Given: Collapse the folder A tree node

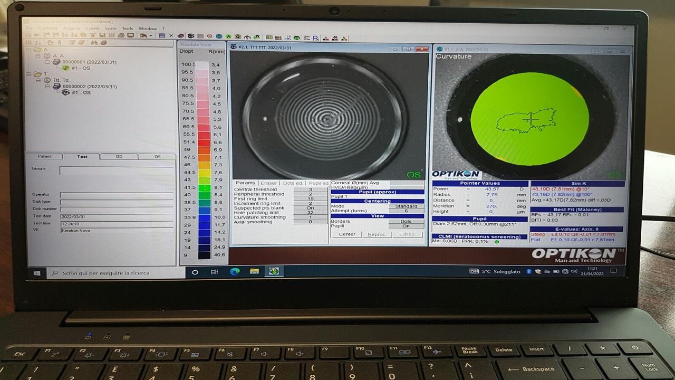Looking at the screenshot, I should click(x=30, y=50).
